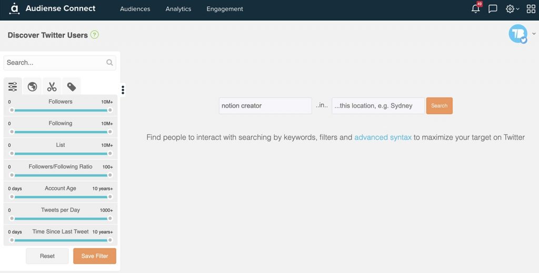
Task: Open the apps grid icon
Action: tap(531, 9)
